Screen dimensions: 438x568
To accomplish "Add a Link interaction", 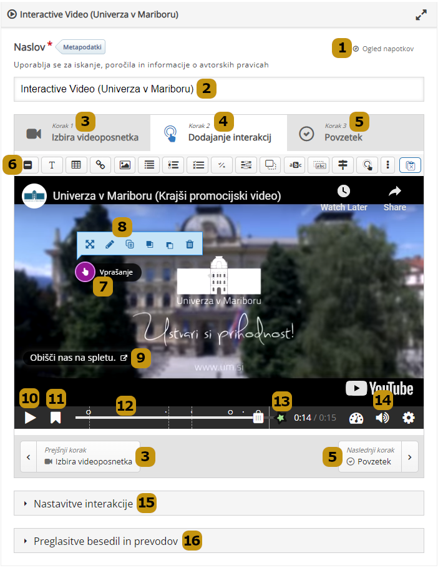I will pos(100,165).
